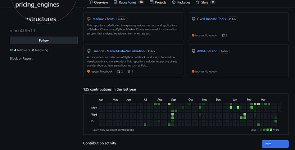This screenshot has height=150, width=295.
Task: Open the Overview tab
Action: tap(98, 3)
